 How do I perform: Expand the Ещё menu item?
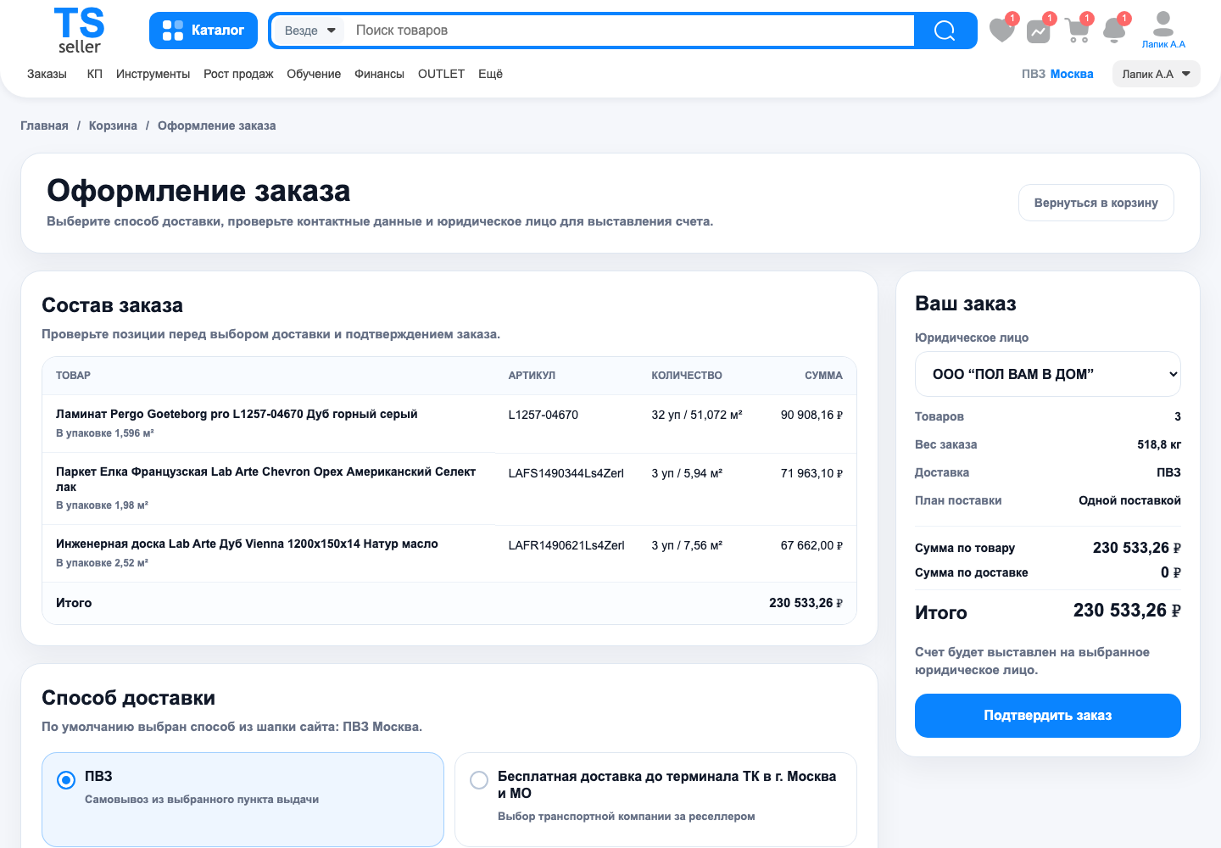(490, 74)
